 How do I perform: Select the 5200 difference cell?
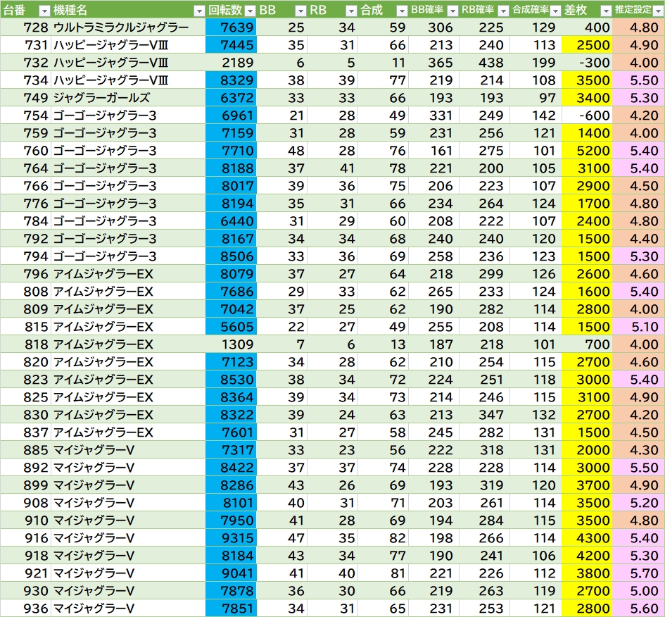pos(587,151)
